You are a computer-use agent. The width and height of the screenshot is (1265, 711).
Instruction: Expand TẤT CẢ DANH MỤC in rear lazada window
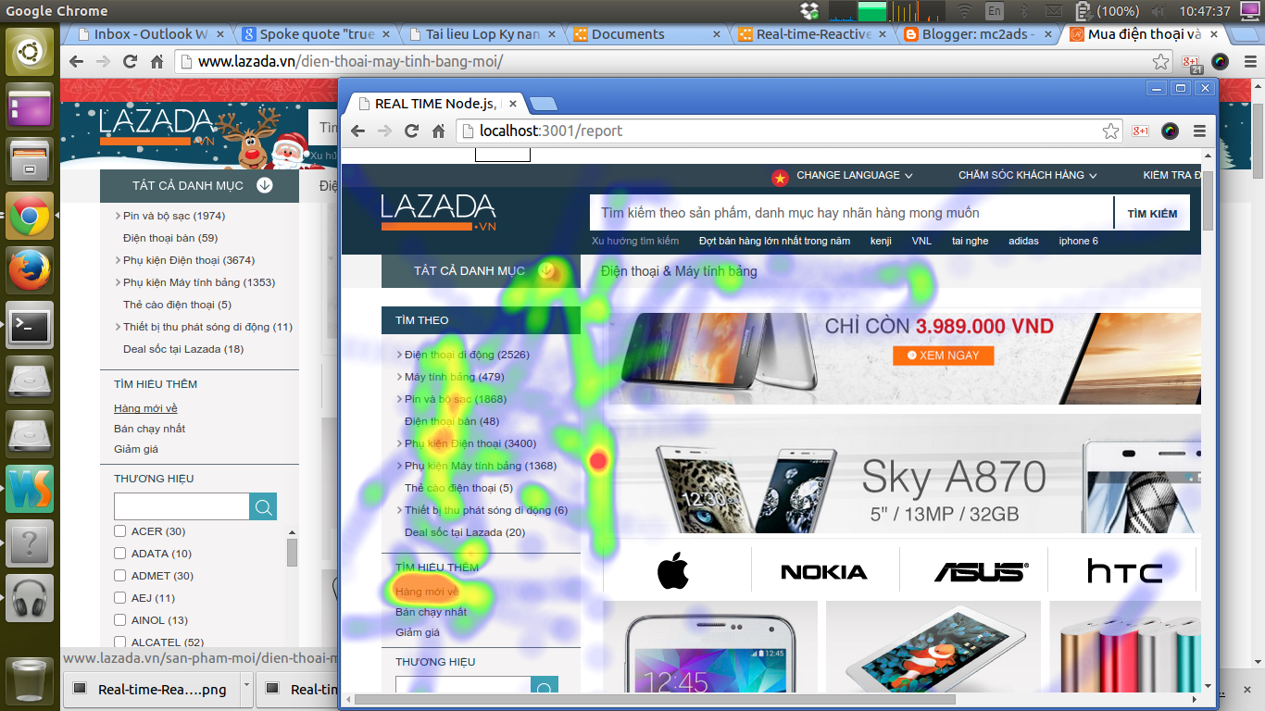199,185
